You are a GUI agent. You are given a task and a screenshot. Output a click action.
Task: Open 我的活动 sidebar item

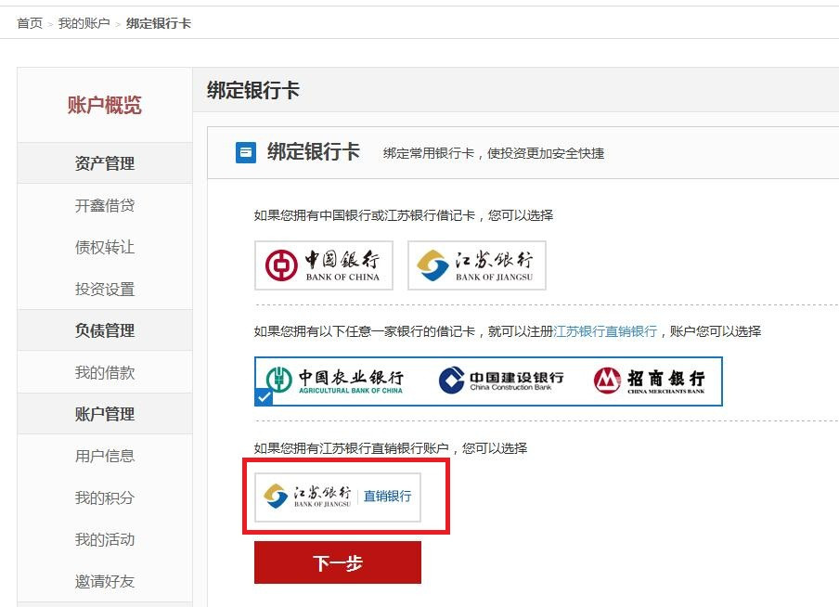105,539
